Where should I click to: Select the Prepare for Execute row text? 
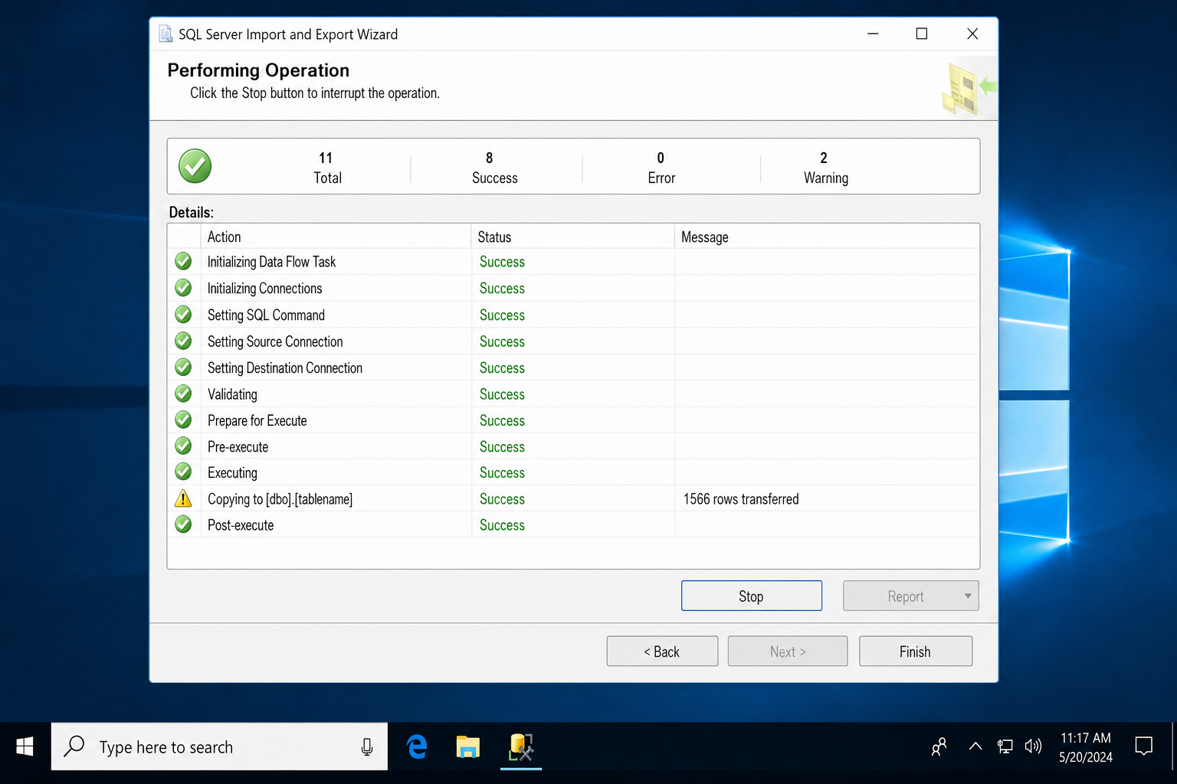coord(257,420)
